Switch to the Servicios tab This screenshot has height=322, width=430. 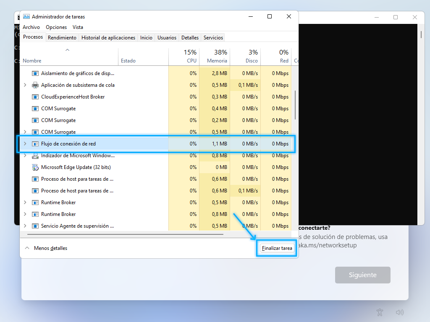click(213, 37)
